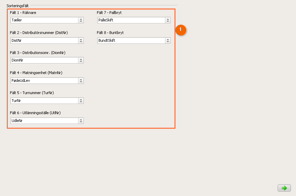Screen dimensions: 296x196
Task: Expand the FødeUdLev combo box
Action: point(81,81)
